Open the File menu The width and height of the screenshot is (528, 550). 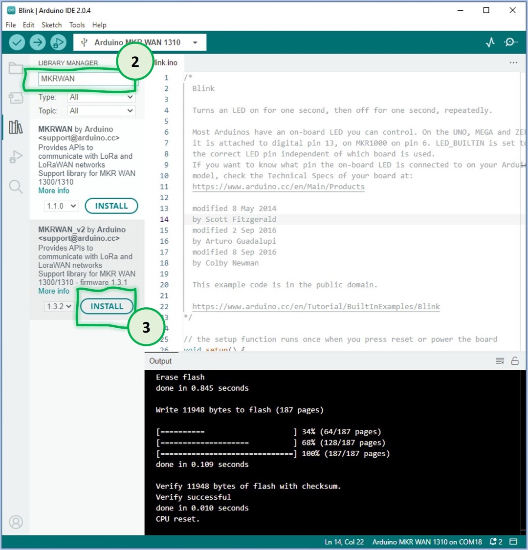click(x=11, y=25)
